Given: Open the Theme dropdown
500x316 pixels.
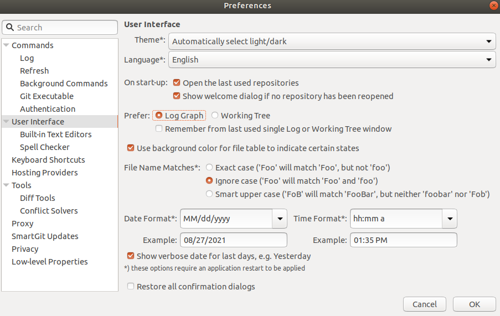Looking at the screenshot, I should coord(332,42).
